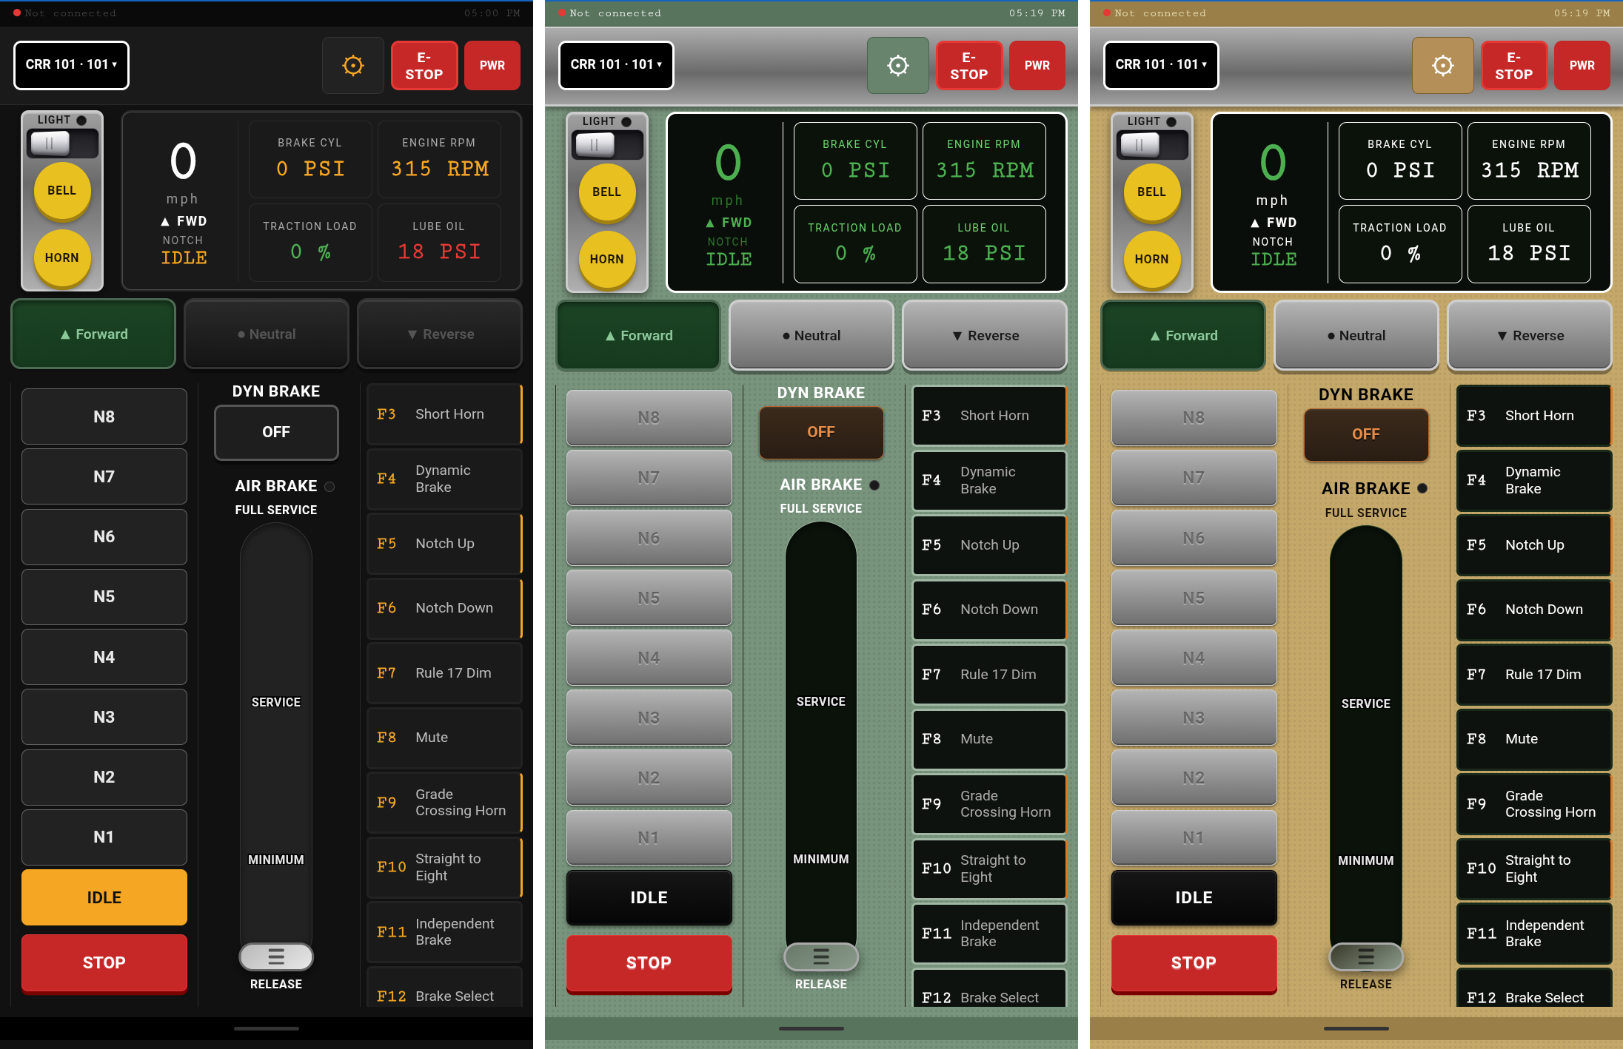The height and width of the screenshot is (1049, 1623).
Task: Trigger F8 Mute in tan panel
Action: (x=1535, y=739)
